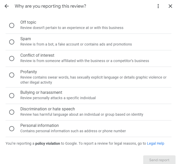
Task: Click the "Spam" option title text
Action: pyautogui.click(x=25, y=39)
